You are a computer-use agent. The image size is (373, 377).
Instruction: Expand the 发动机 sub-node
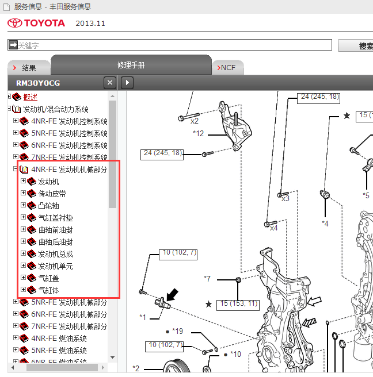[23, 180]
